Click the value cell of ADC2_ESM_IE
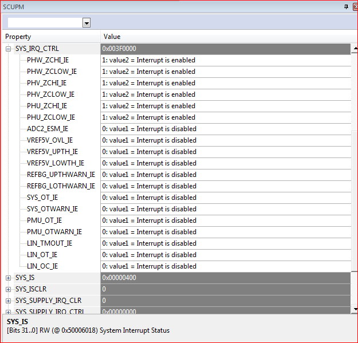 pyautogui.click(x=226, y=129)
